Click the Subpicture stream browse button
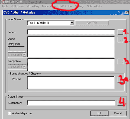 [x=120, y=61]
